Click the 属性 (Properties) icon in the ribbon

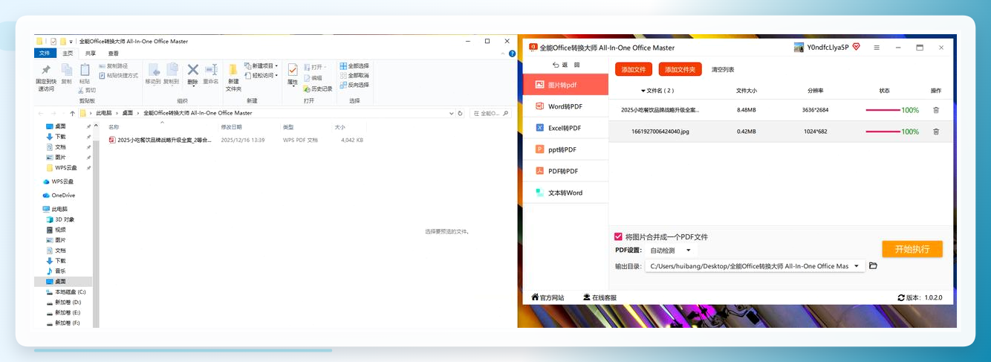point(292,70)
